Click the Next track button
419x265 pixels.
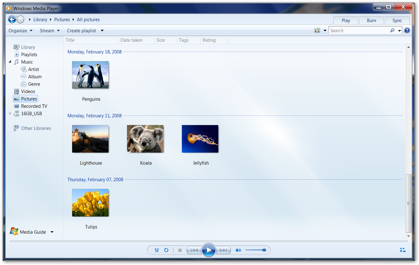(x=223, y=250)
